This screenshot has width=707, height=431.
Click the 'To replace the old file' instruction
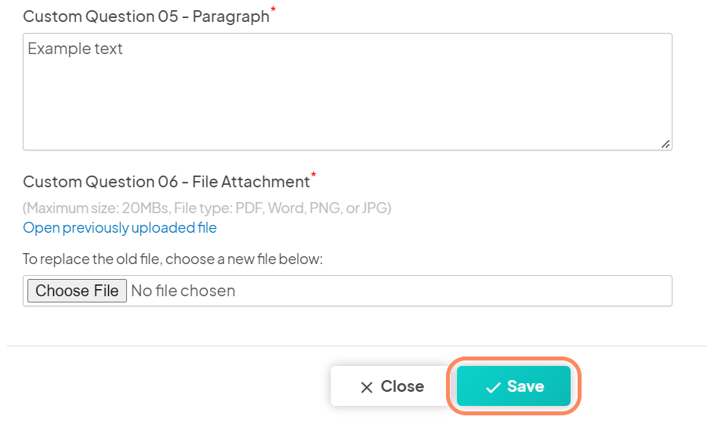click(x=172, y=259)
